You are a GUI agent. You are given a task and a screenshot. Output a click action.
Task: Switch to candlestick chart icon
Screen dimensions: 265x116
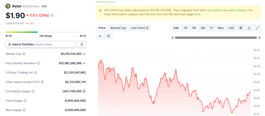[109, 36]
